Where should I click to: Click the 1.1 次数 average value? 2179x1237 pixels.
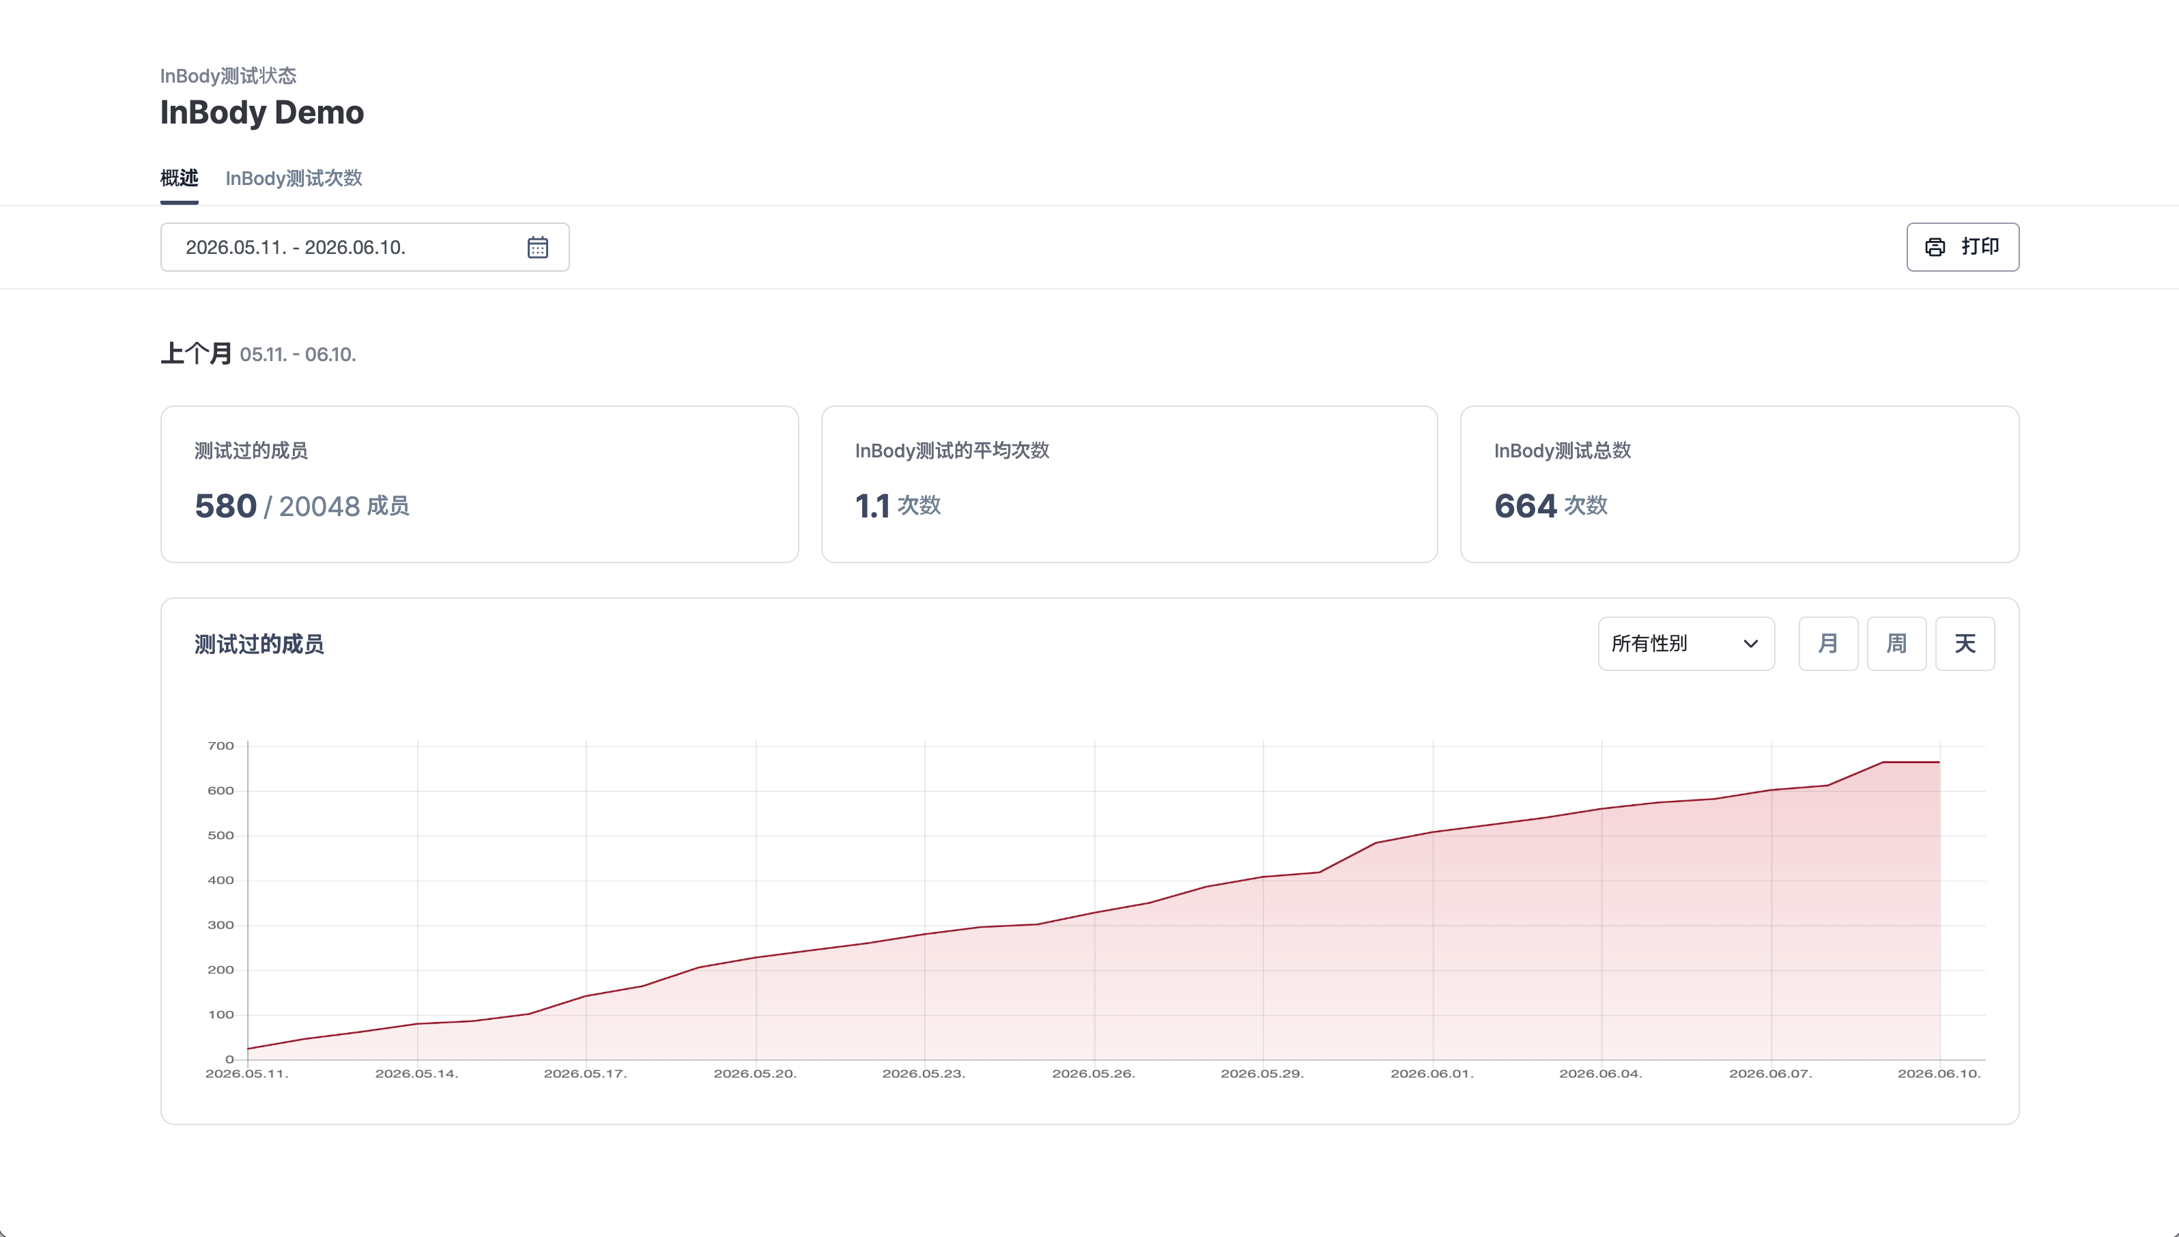pyautogui.click(x=898, y=507)
